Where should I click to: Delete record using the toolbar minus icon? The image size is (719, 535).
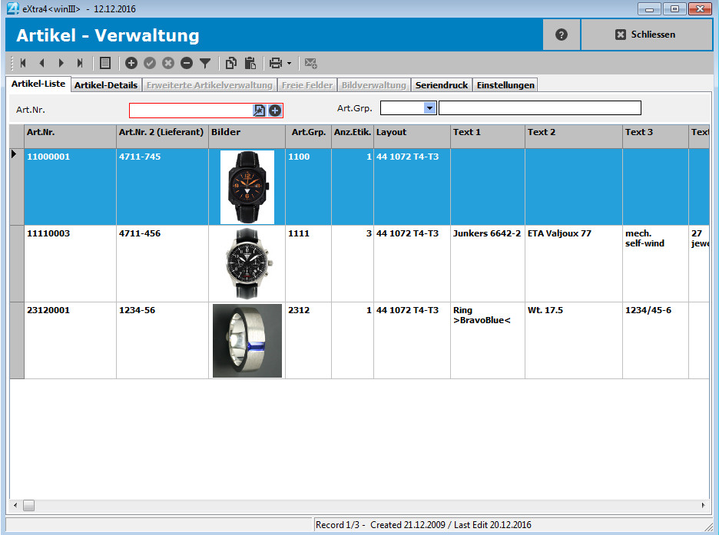coord(186,63)
